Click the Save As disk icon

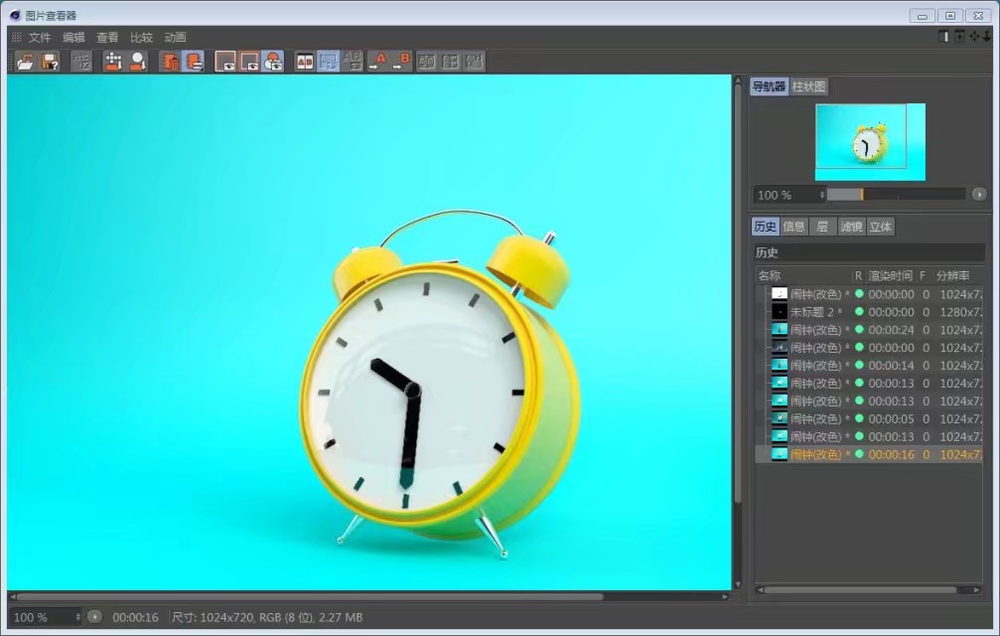50,62
